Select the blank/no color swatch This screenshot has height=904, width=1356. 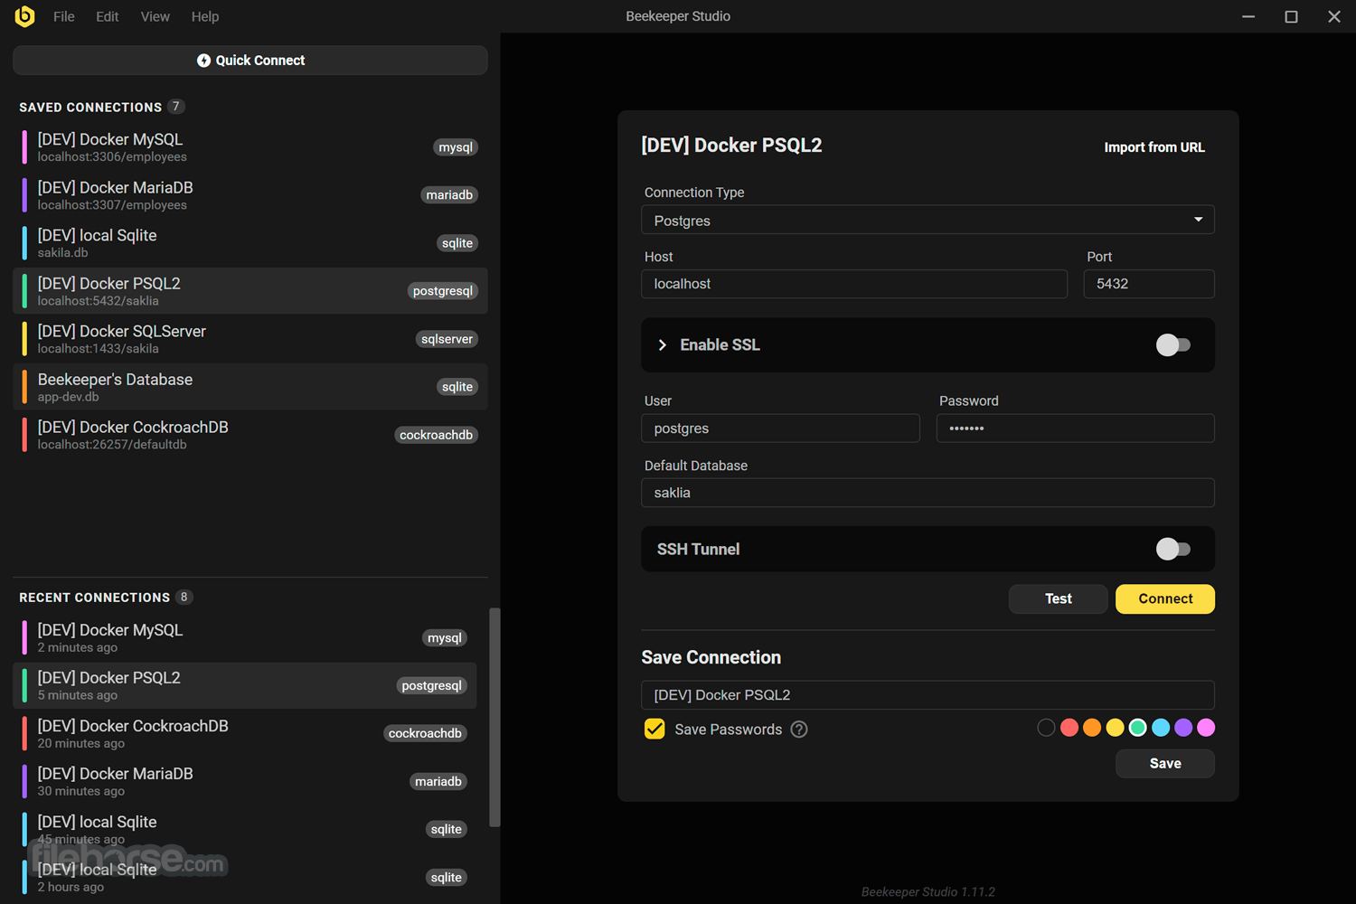[x=1046, y=728]
